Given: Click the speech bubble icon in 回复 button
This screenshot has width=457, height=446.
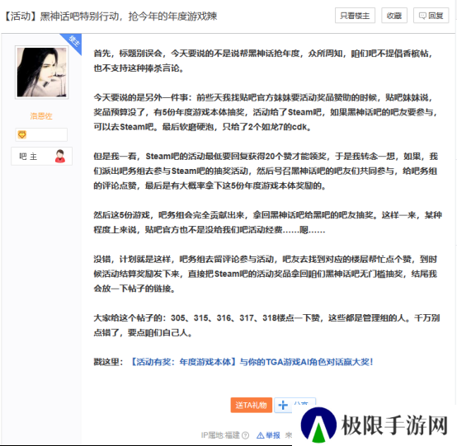Looking at the screenshot, I should point(422,16).
